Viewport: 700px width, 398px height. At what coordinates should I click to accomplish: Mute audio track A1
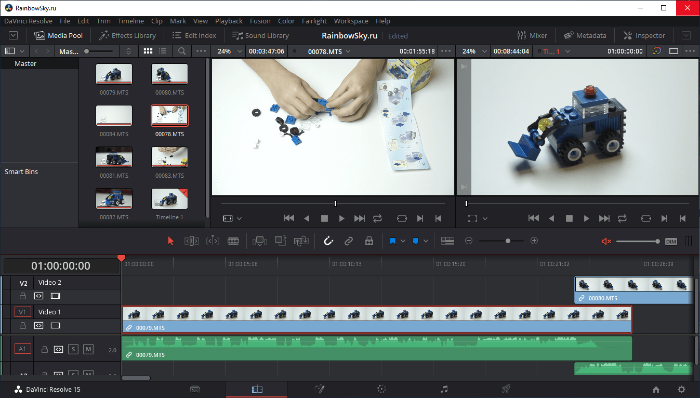[88, 349]
